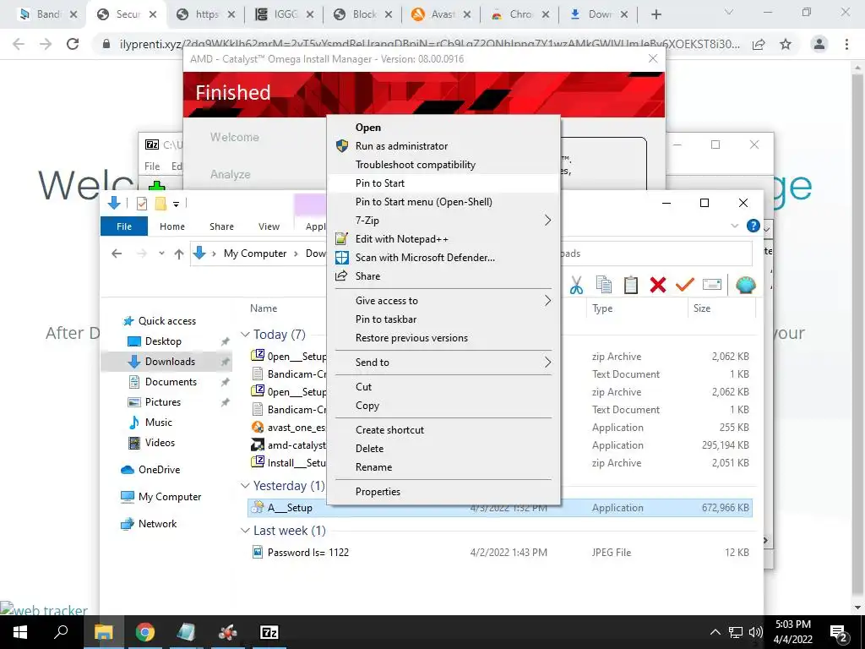
Task: Navigate back in the Explorer window
Action: [x=117, y=254]
